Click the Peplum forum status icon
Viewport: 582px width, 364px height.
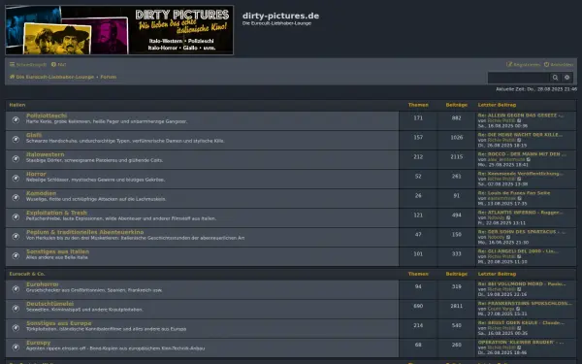point(16,236)
